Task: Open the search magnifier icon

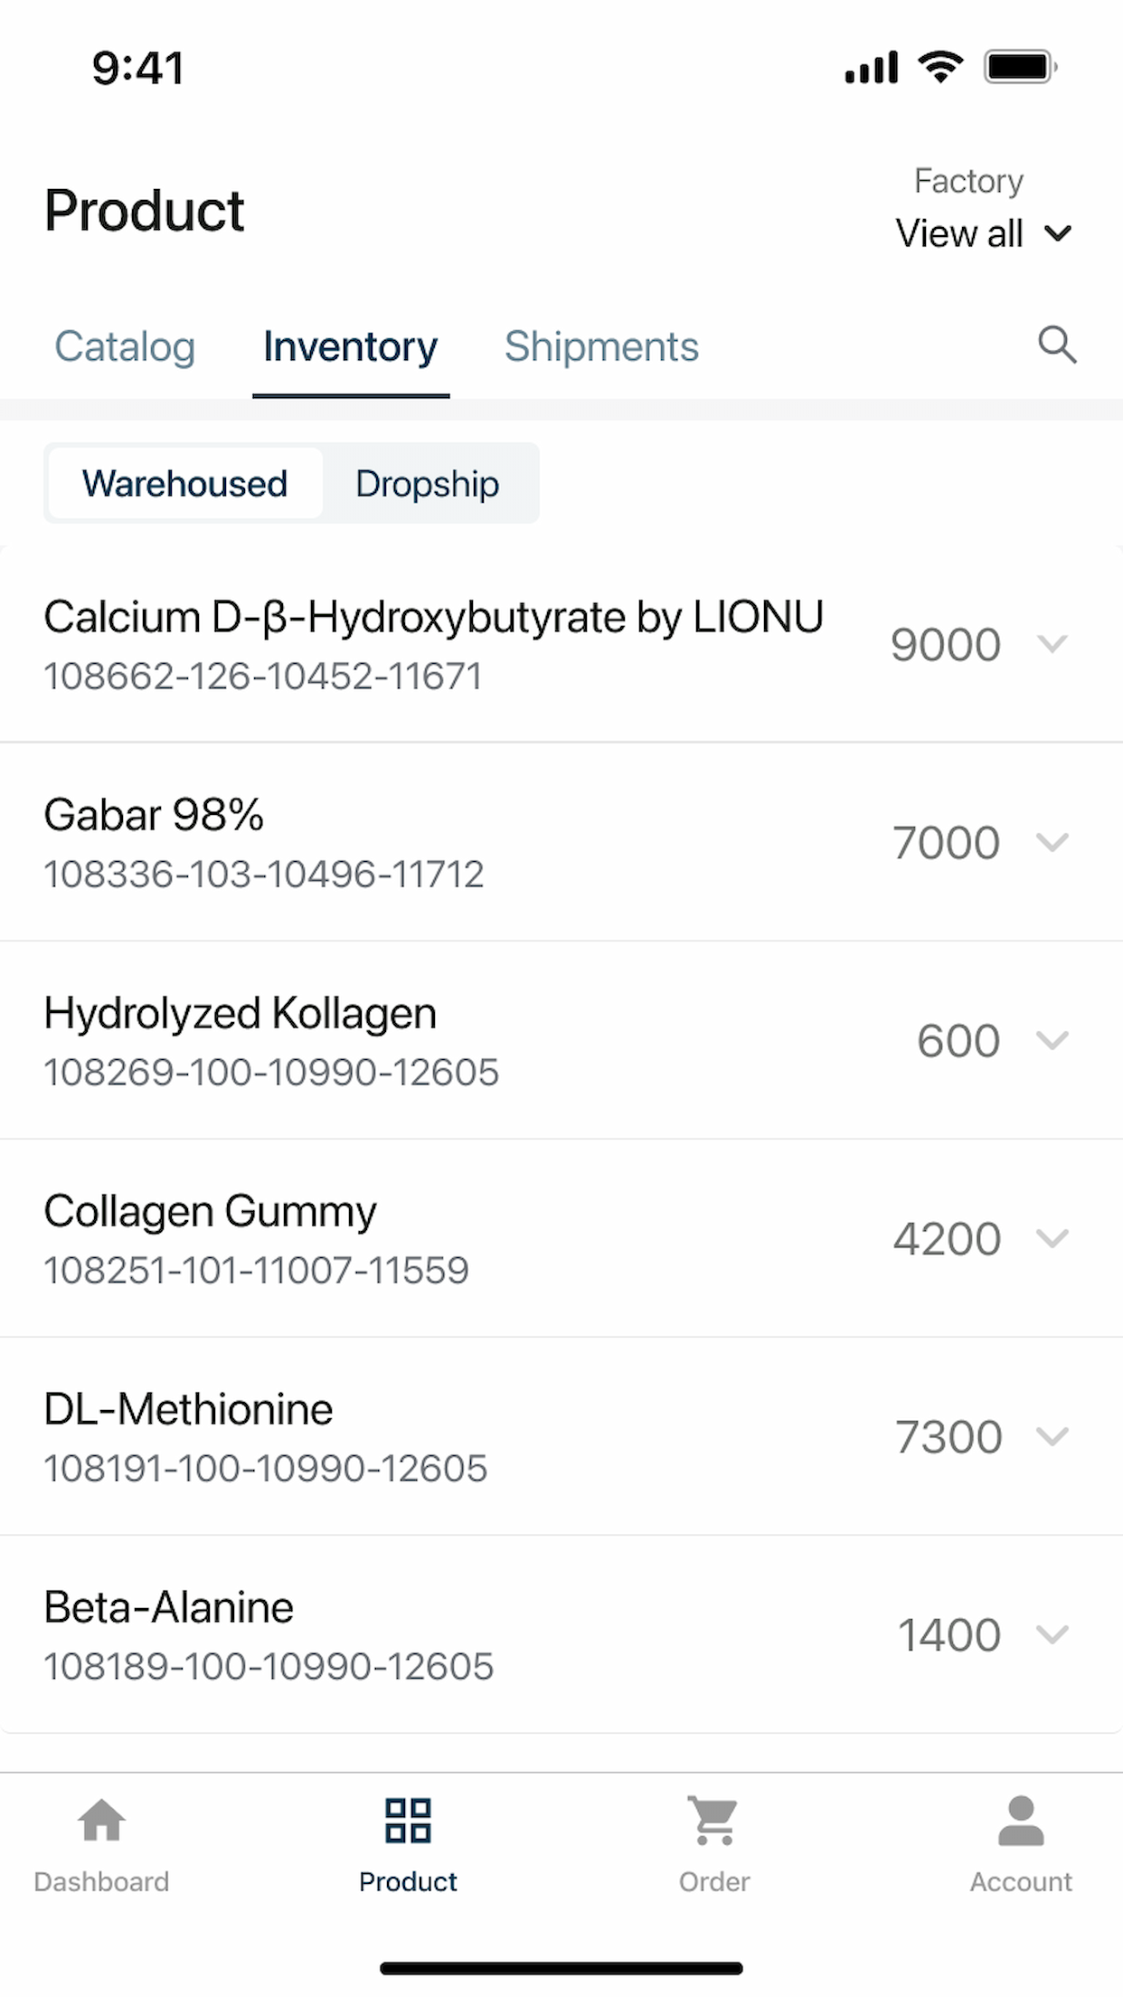Action: [x=1057, y=345]
